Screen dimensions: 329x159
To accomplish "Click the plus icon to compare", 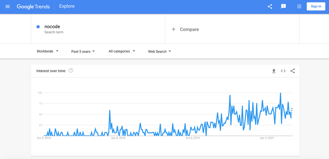I will coord(173,29).
